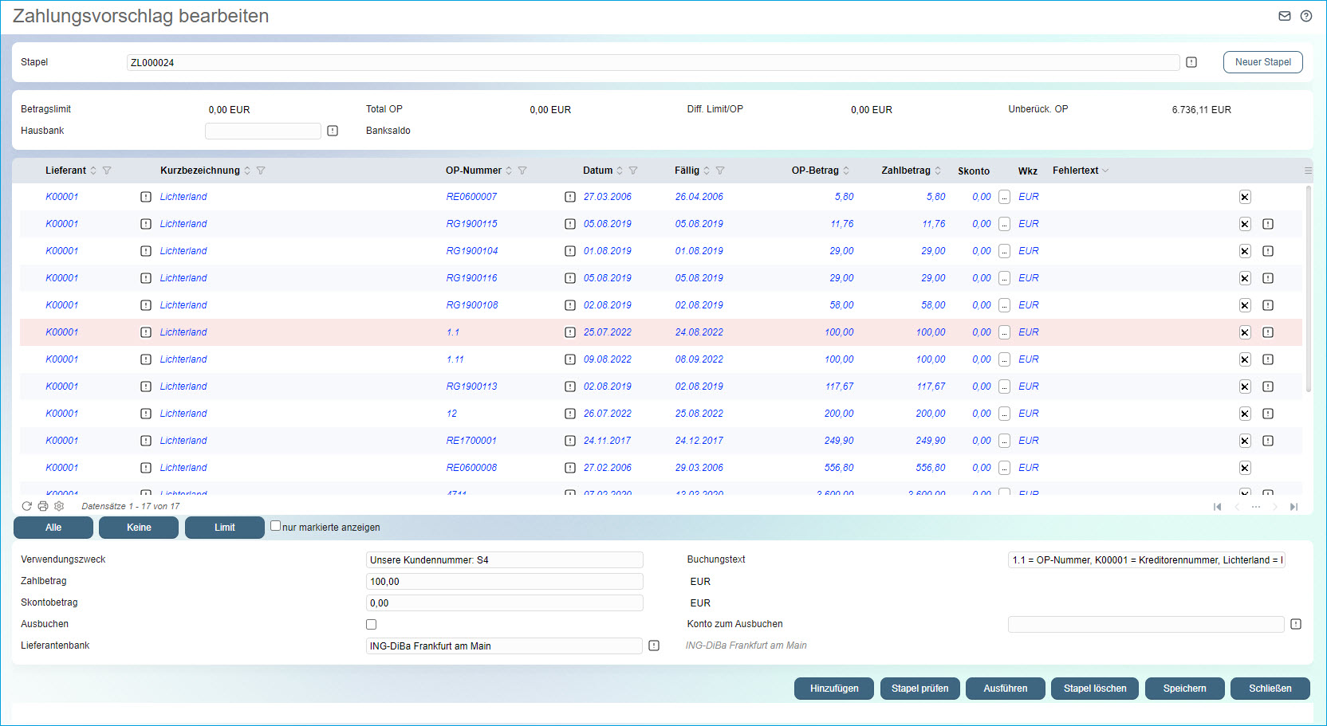Open table settings gear icon
The image size is (1327, 726).
tap(59, 506)
